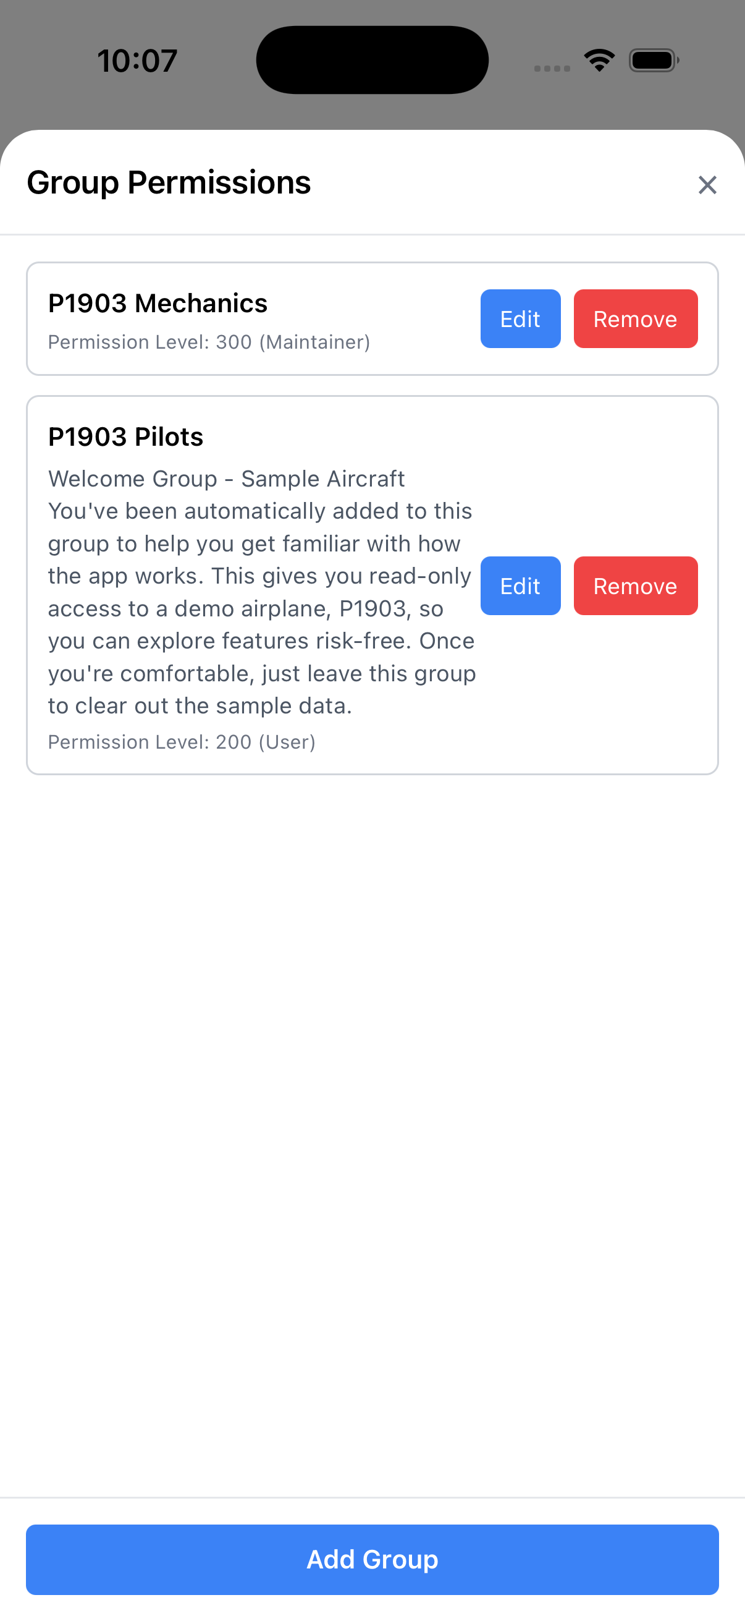Remove the P1903 Mechanics group
The image size is (745, 1621).
(635, 318)
